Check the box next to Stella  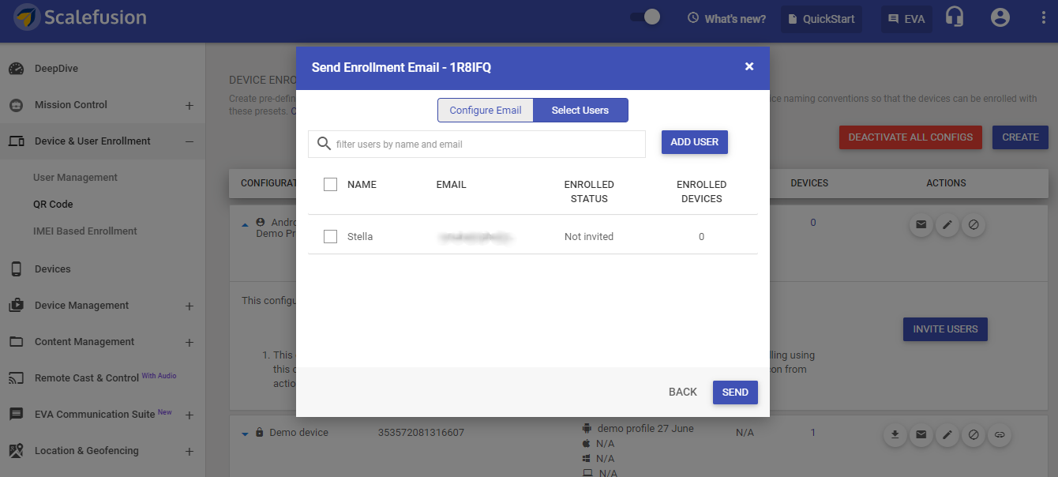pyautogui.click(x=331, y=236)
